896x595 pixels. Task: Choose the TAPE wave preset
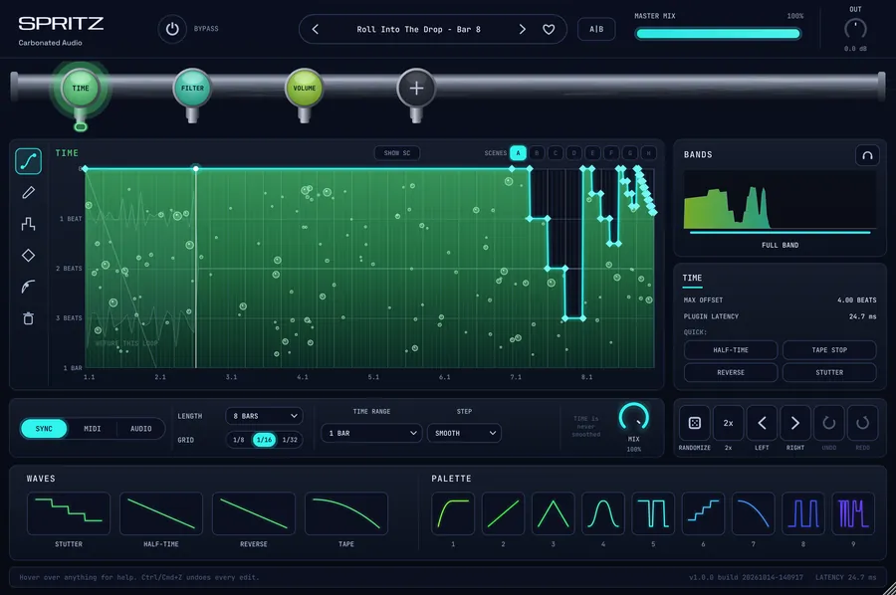coord(346,513)
